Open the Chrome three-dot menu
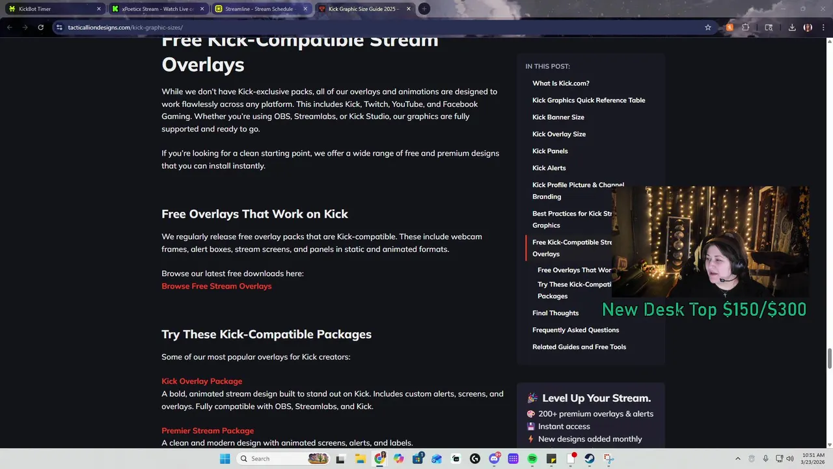 pos(824,27)
